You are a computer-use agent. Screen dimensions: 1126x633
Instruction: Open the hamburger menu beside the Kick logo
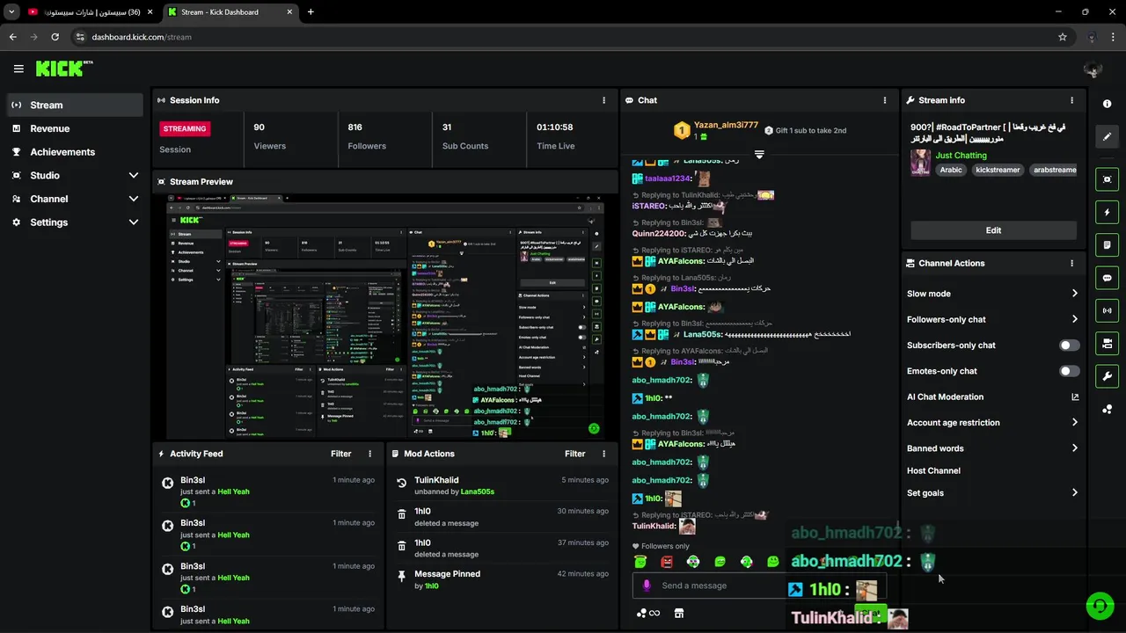[x=18, y=69]
